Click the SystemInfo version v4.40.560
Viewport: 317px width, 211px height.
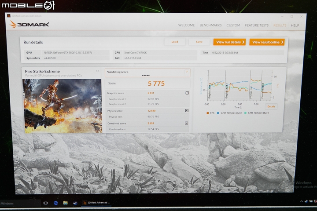click(50, 58)
